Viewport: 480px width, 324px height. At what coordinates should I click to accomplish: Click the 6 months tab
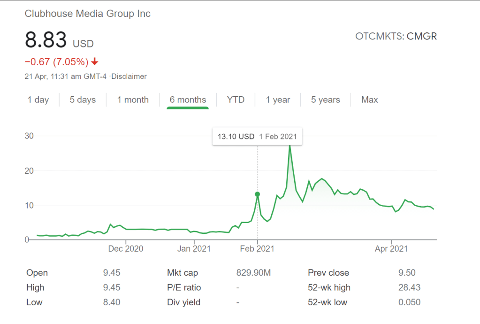pyautogui.click(x=188, y=100)
